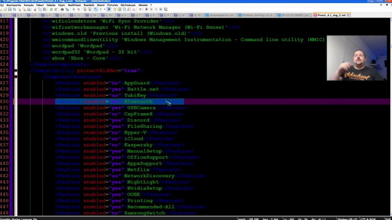Click the UTF-8-BOM encoding in status bar
Viewport: 392px width, 220px height.
pos(367,219)
